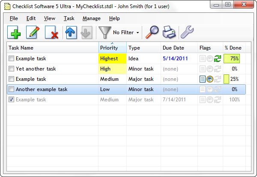Check the Highest priority Example task checkbox
Viewport: 257px width, 177px height.
tap(11, 59)
